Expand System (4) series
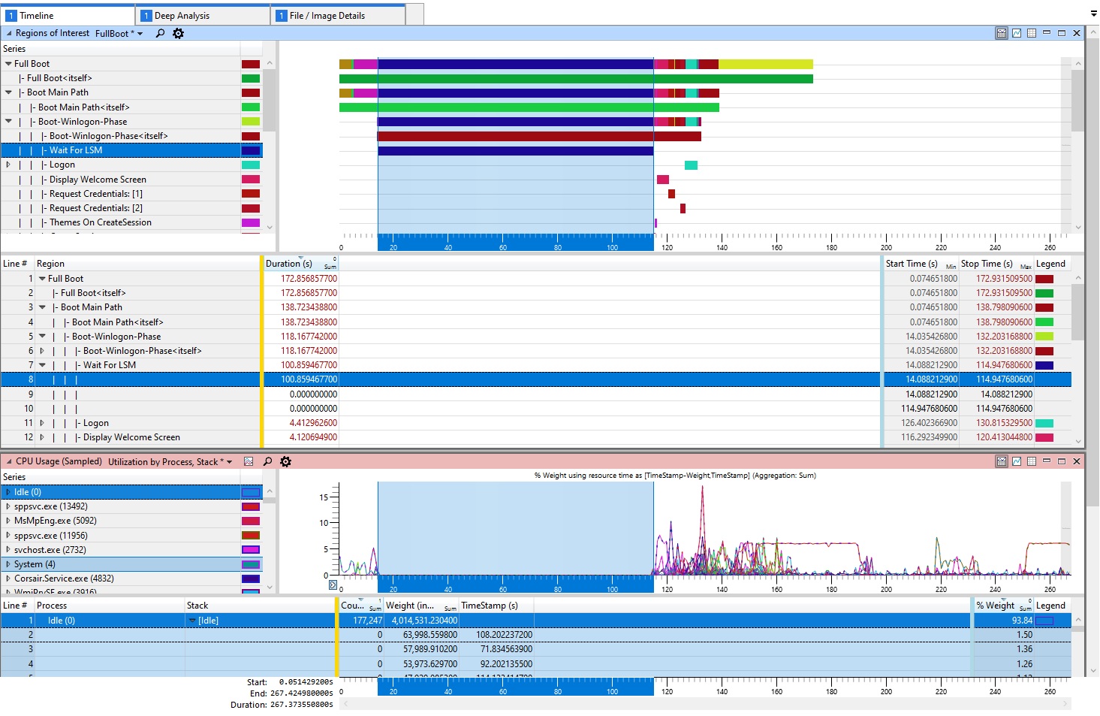Screen dimensions: 1100x716 pos(8,564)
